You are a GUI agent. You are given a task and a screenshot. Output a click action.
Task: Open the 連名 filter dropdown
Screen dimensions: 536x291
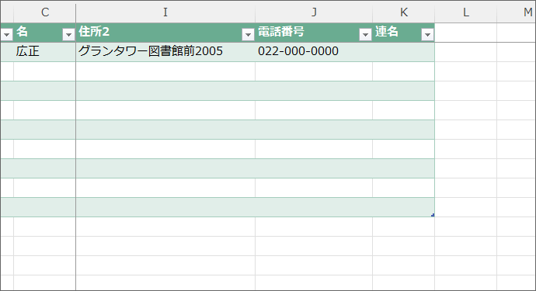tap(427, 34)
